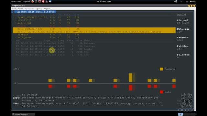Open the Справка help menu
The height and width of the screenshot is (116, 207).
(x=47, y=9)
